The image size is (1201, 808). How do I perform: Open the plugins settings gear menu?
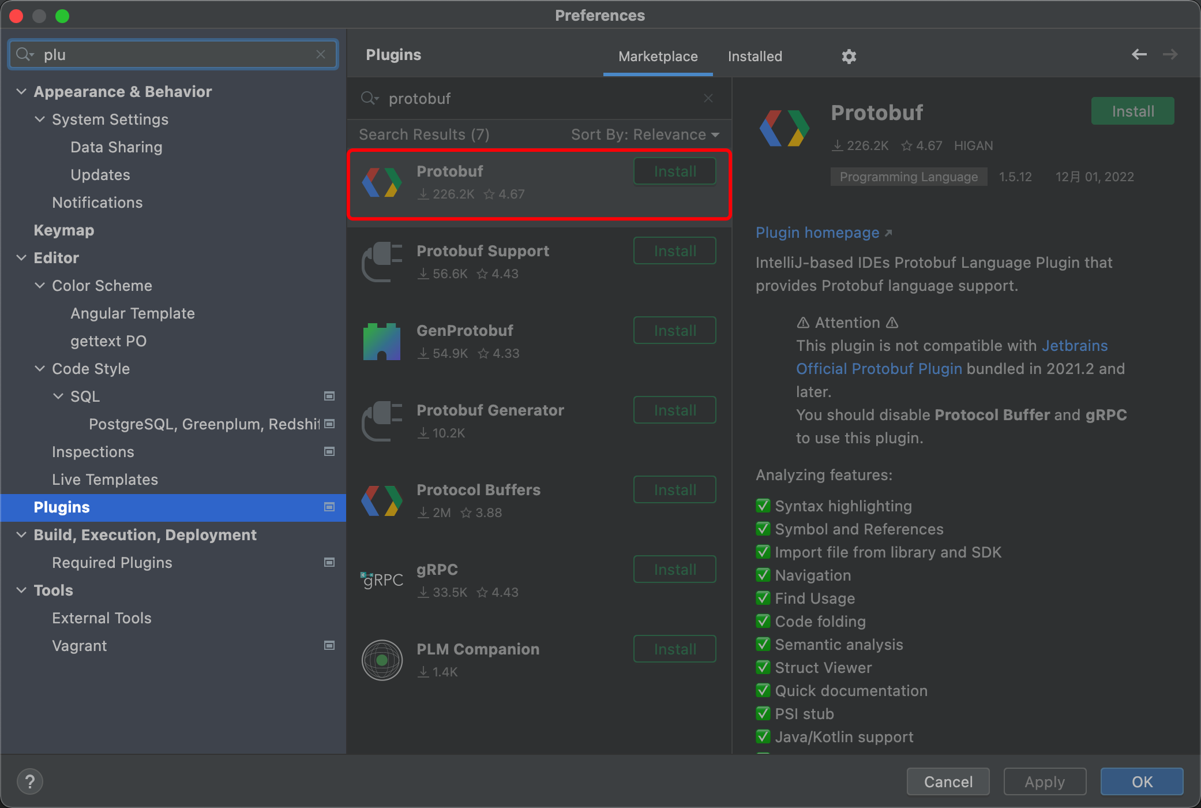point(849,56)
